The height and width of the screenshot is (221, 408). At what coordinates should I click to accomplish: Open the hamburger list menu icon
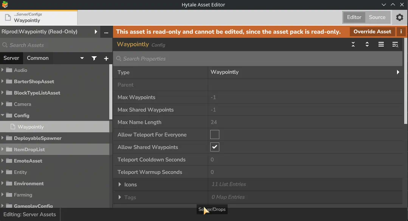[381, 45]
